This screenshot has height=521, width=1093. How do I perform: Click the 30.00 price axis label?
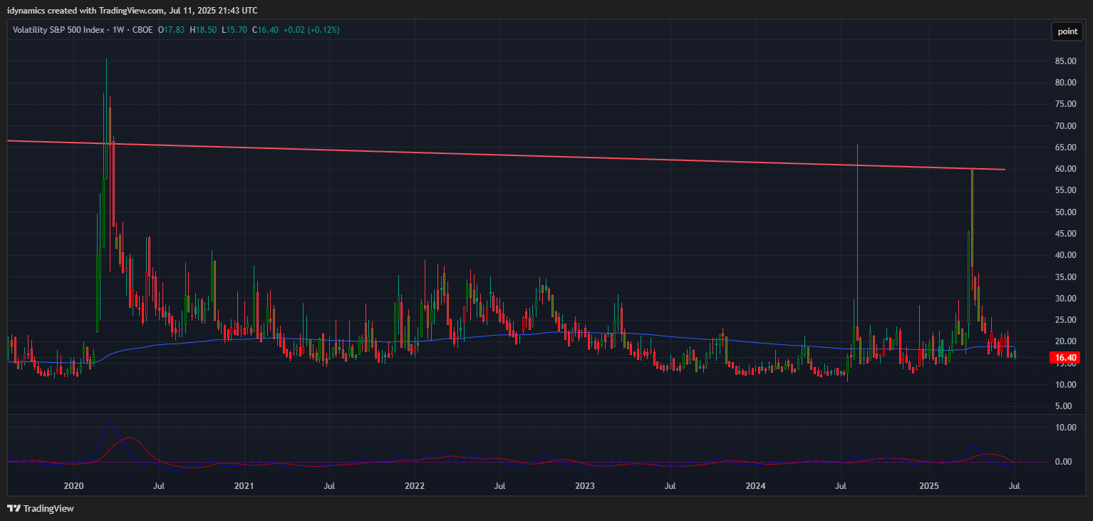point(1065,299)
